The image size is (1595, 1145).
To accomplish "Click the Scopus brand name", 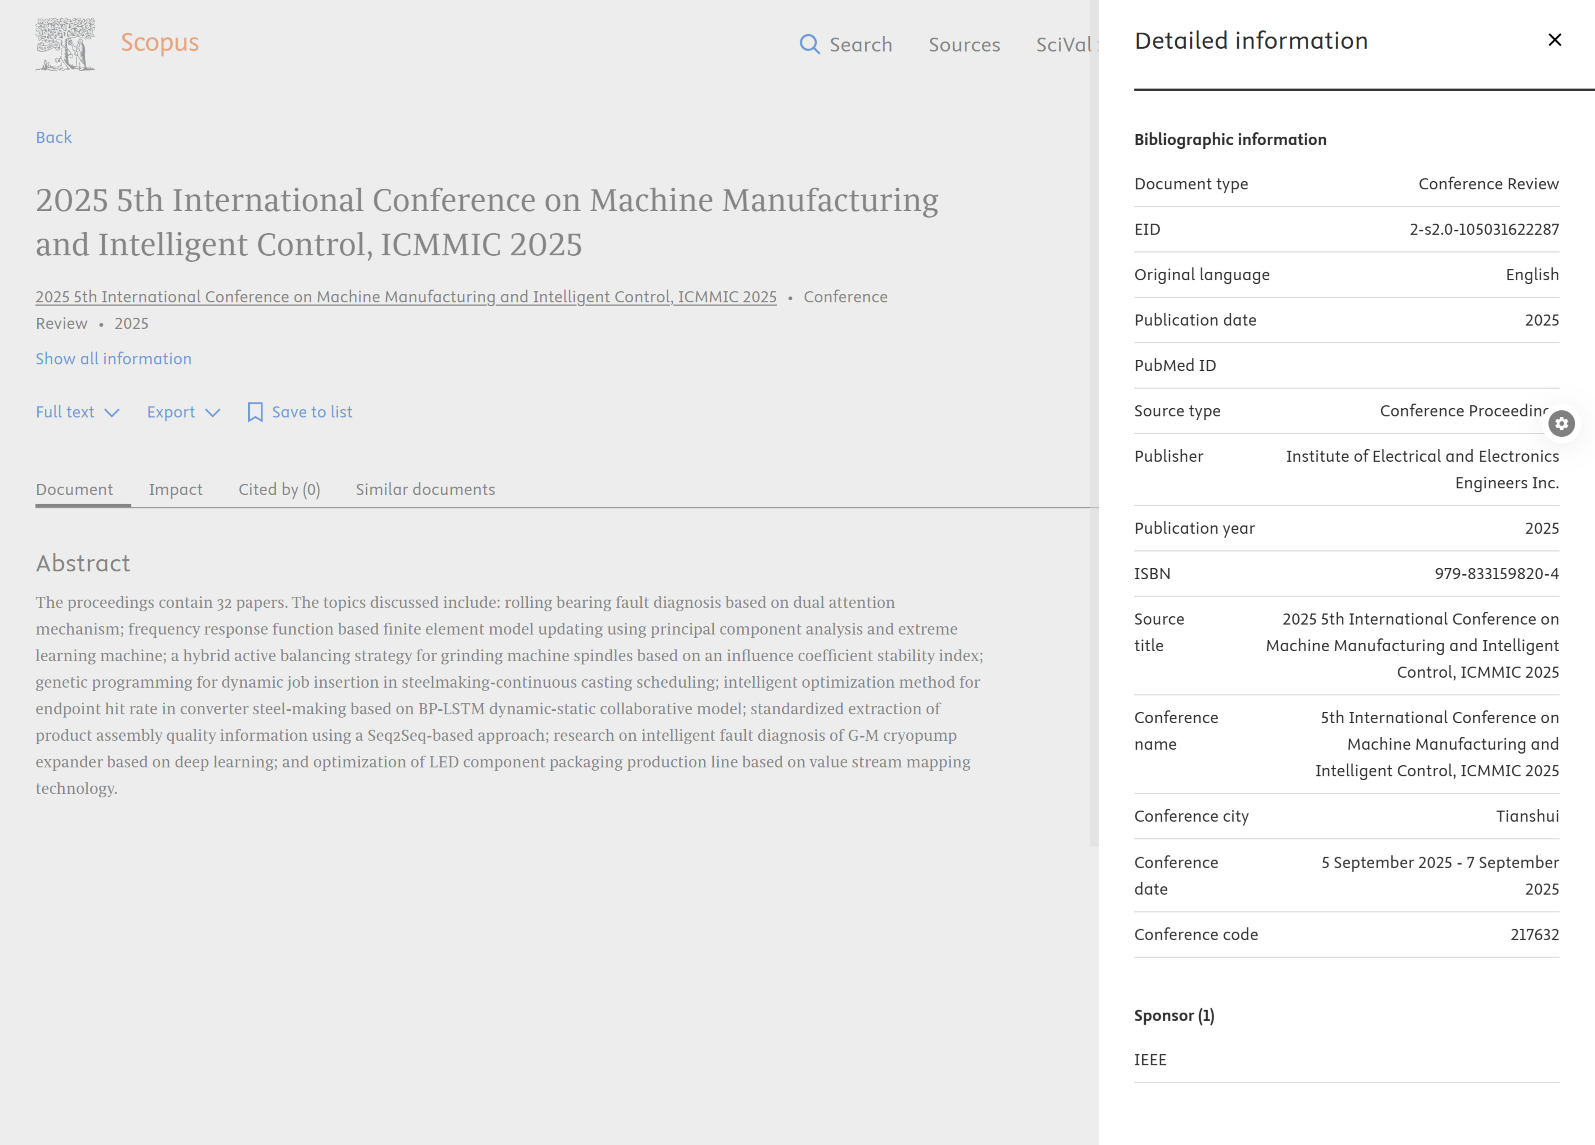I will click(160, 42).
